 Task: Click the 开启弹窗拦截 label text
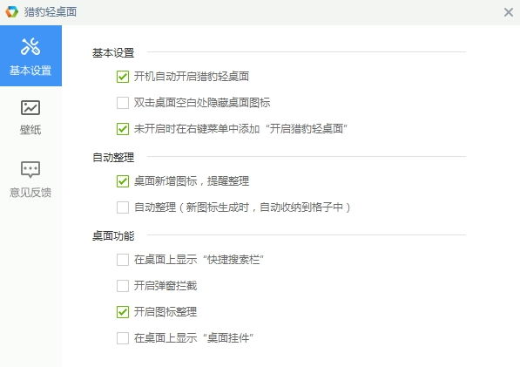click(165, 286)
